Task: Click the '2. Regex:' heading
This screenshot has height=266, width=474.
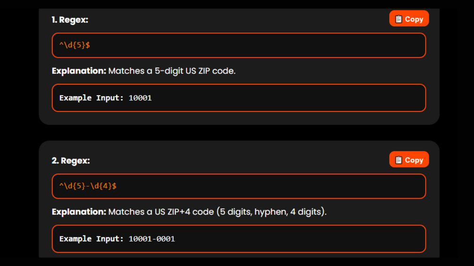Action: [71, 161]
